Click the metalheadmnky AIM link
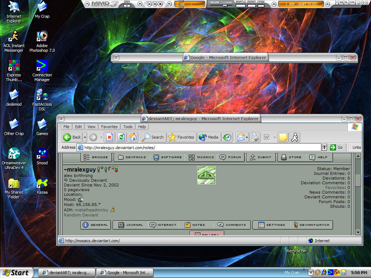The image size is (371, 278). click(x=92, y=210)
